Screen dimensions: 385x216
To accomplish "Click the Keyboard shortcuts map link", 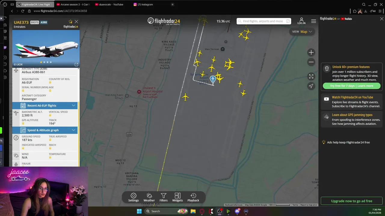I will (234, 205).
